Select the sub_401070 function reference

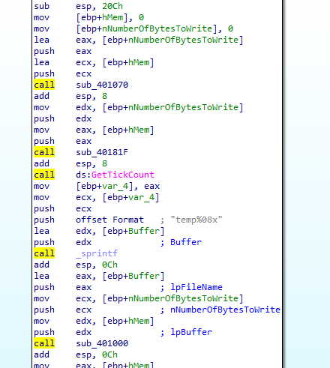pos(102,85)
